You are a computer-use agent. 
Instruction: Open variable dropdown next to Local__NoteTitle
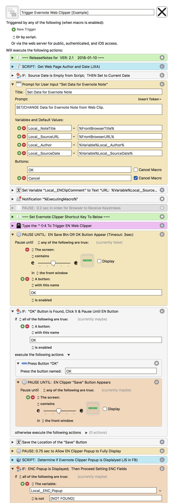pos(74,128)
